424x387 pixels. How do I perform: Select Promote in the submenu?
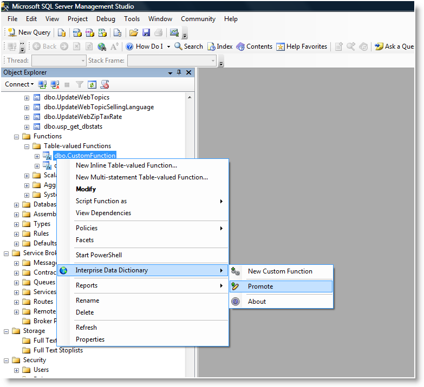click(x=260, y=286)
